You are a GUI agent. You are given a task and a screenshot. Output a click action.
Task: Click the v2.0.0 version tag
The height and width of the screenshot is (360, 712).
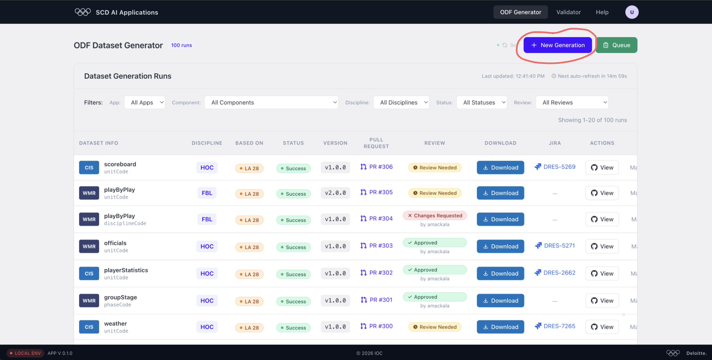[x=335, y=193]
